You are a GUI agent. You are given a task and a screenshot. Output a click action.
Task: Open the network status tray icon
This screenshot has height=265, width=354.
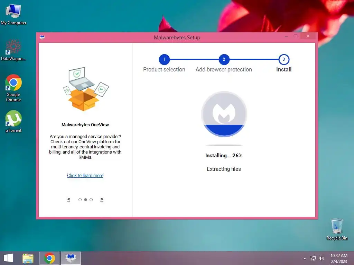(x=313, y=258)
